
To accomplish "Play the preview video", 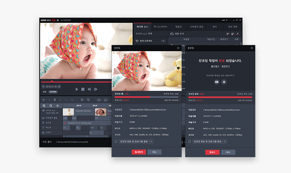I will [x=77, y=90].
